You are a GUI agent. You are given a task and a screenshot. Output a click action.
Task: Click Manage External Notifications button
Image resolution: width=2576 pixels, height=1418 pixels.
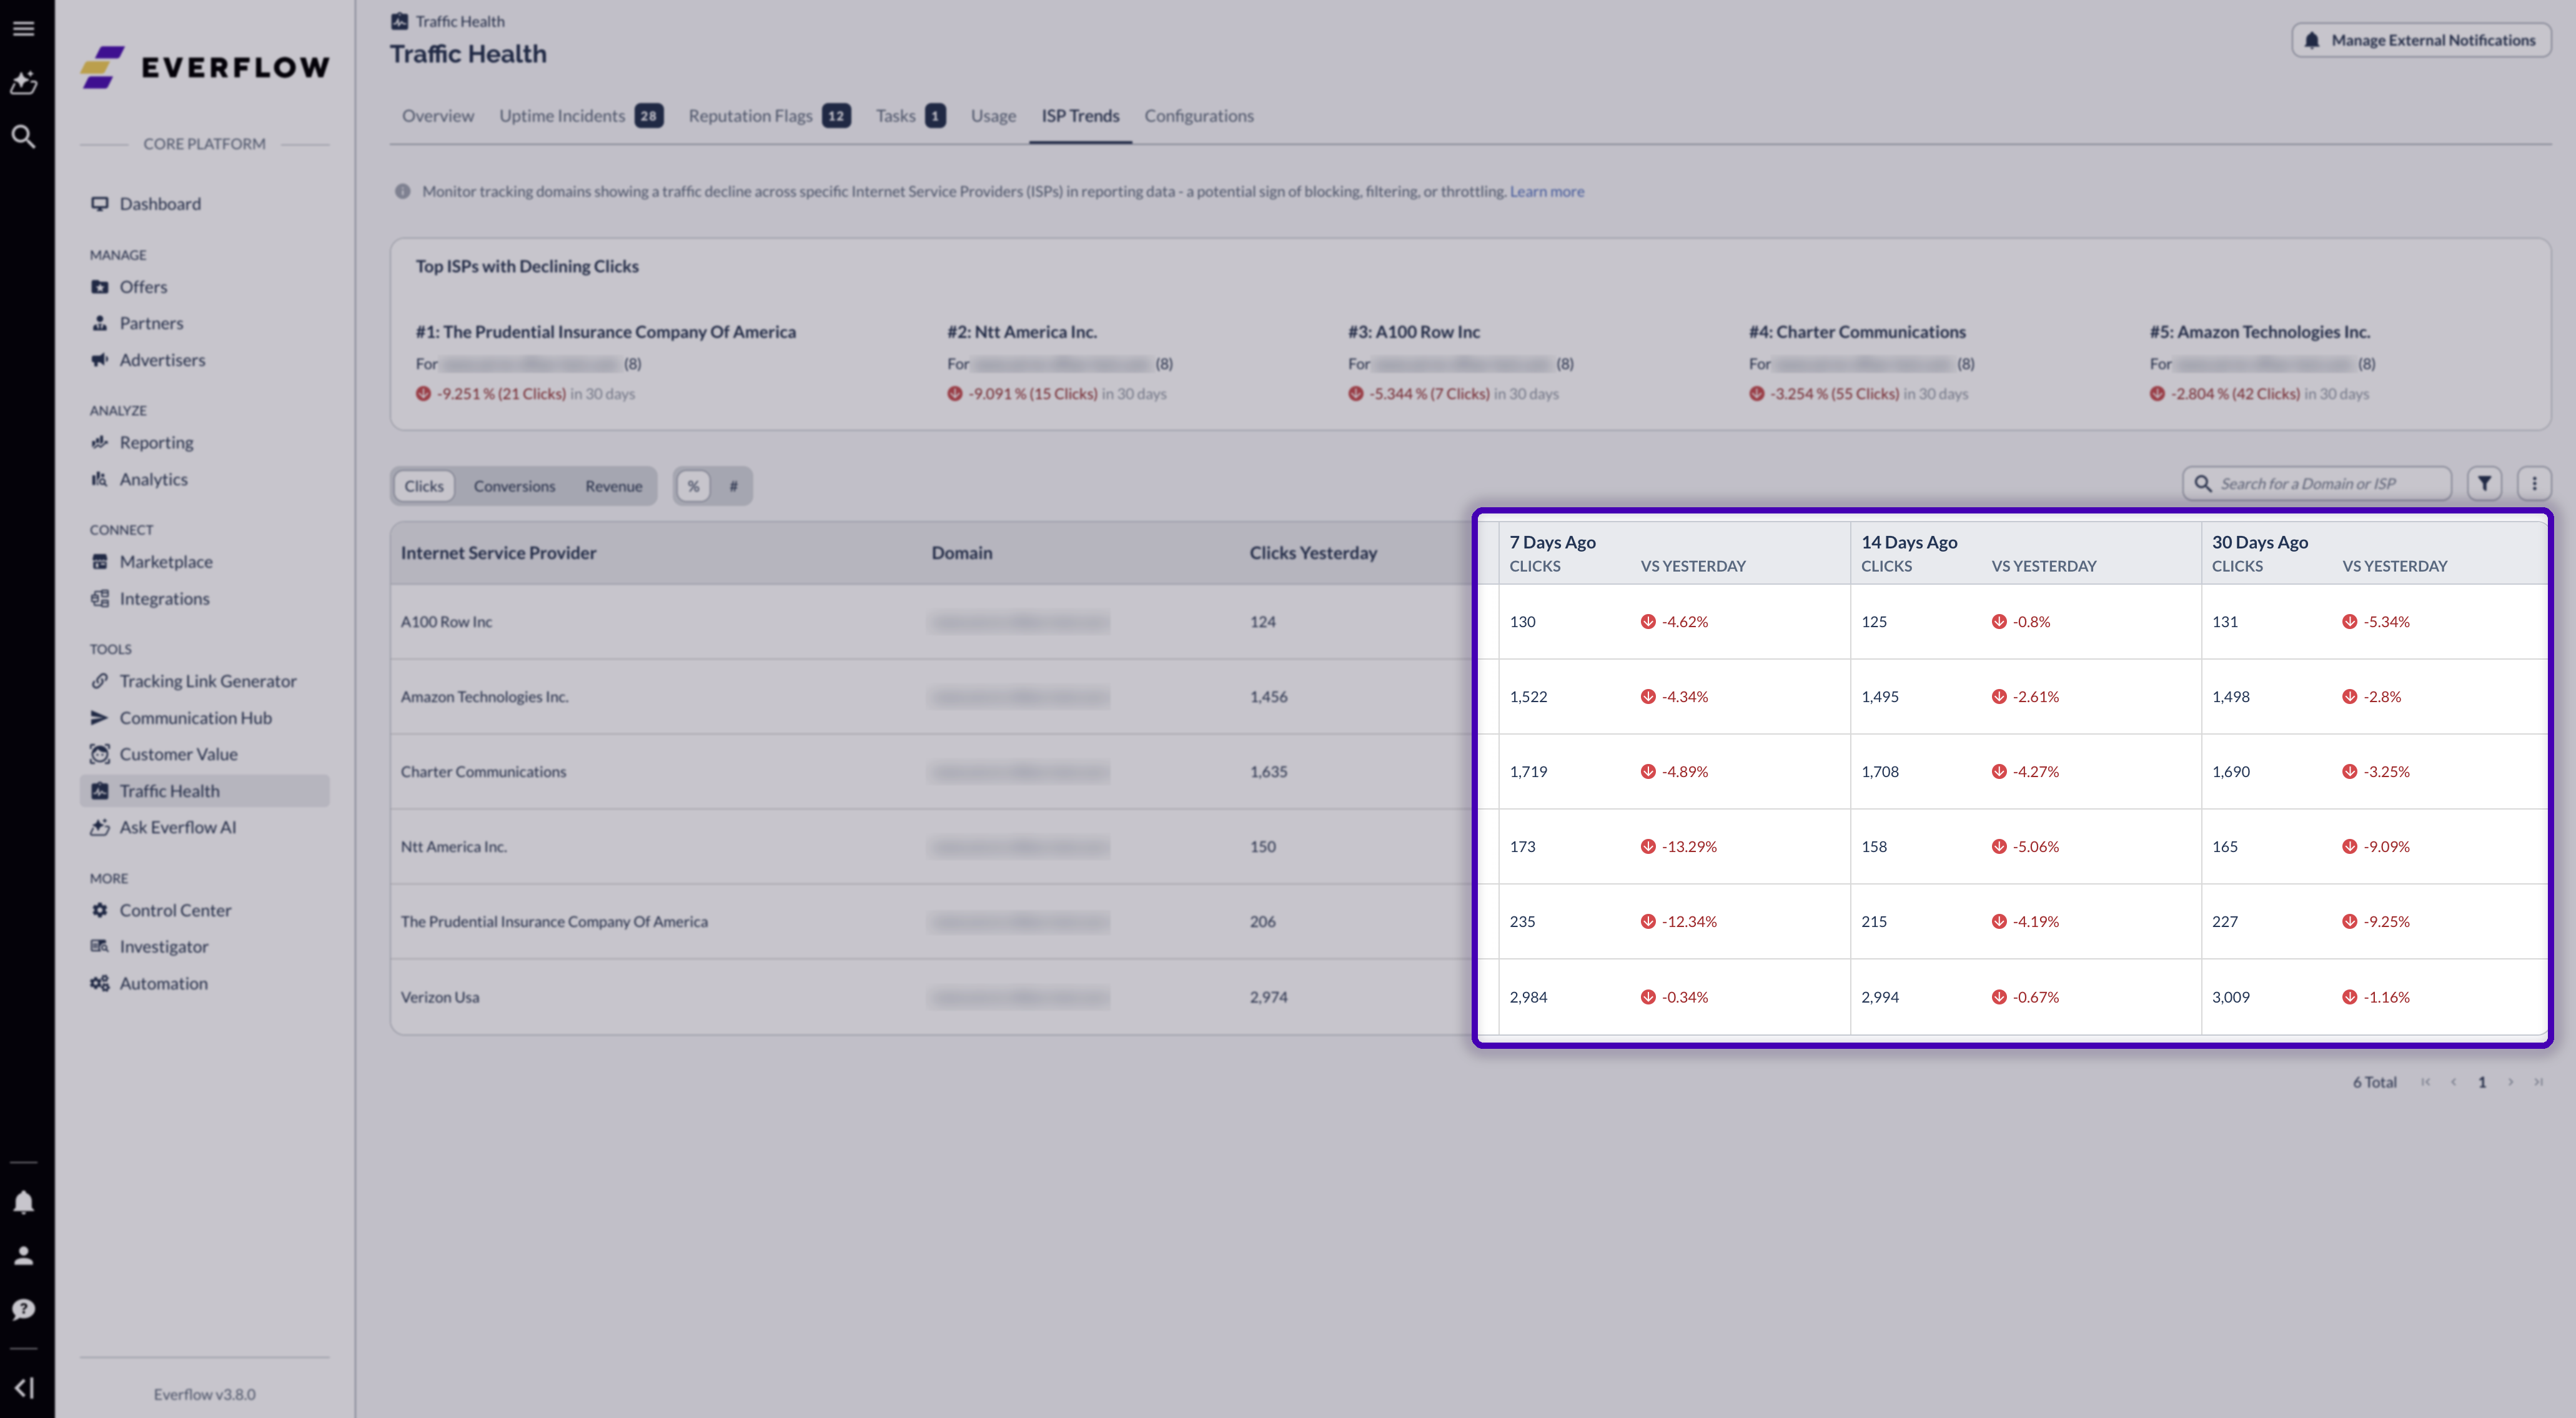pos(2421,40)
